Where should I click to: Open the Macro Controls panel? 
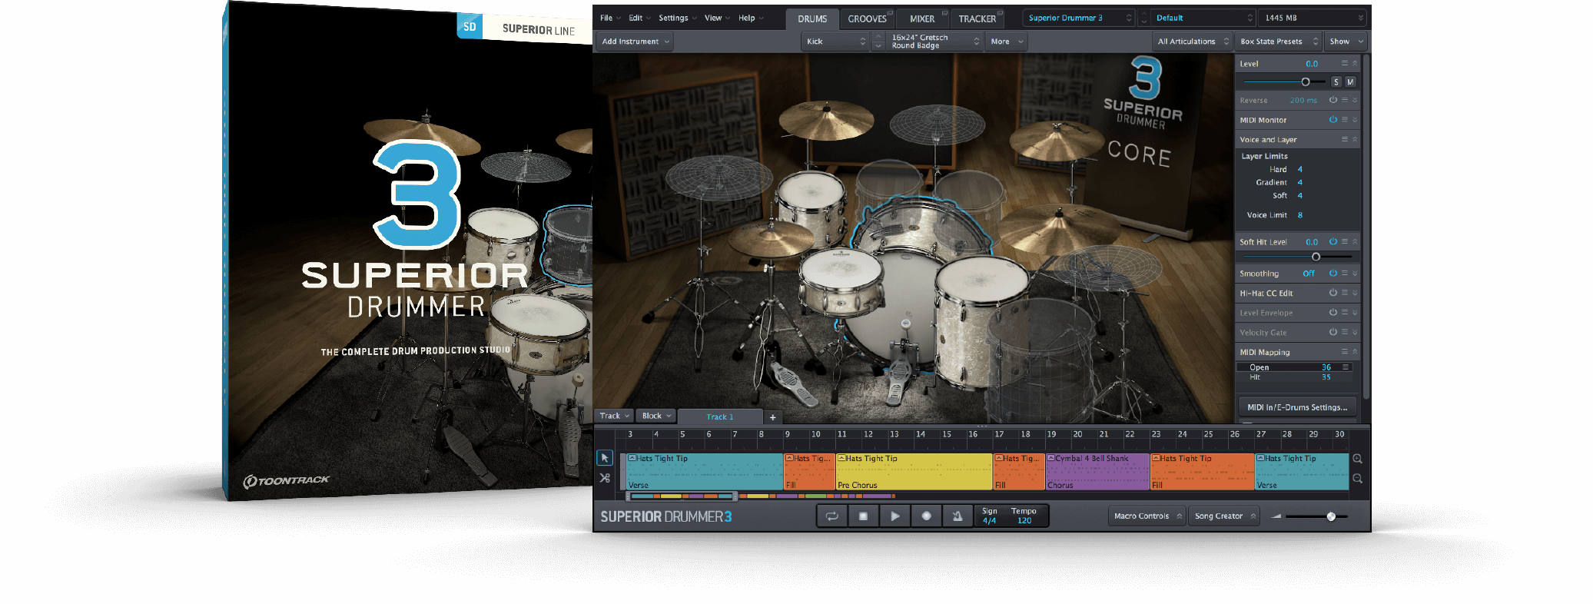pyautogui.click(x=1147, y=516)
